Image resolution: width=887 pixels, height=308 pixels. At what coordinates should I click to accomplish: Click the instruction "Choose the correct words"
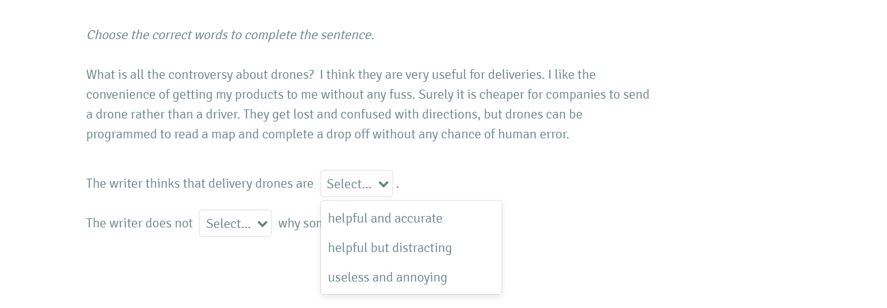230,35
